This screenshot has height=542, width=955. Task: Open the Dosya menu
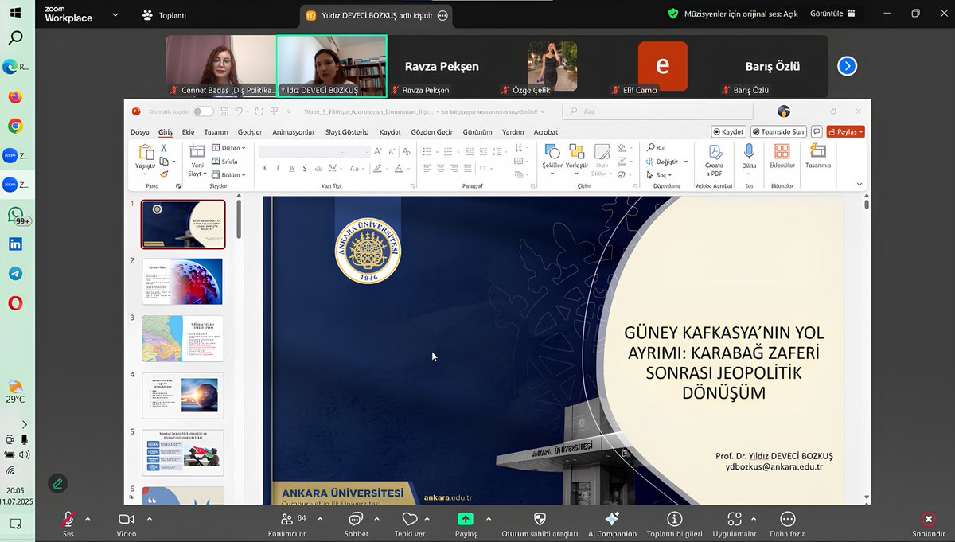[140, 131]
